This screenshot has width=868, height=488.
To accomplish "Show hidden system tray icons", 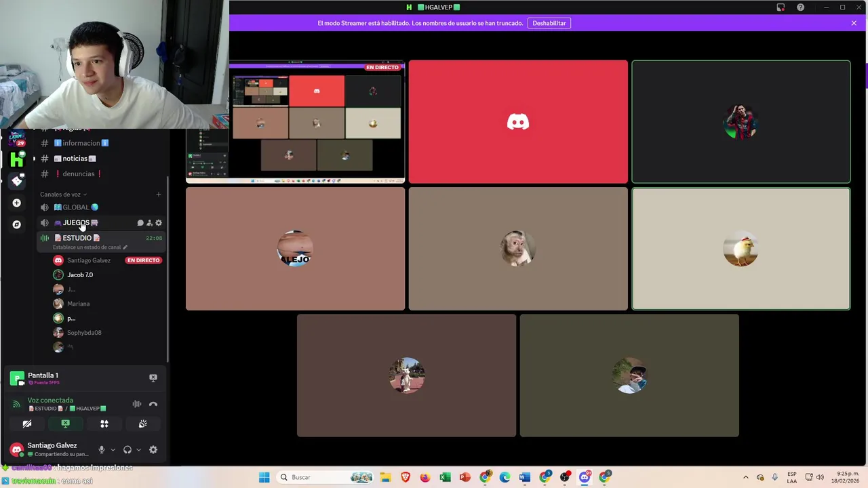I will tap(745, 477).
